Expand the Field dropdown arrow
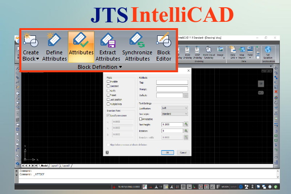291x194 pixels. point(250,58)
